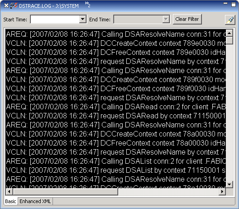The width and height of the screenshot is (239, 209).
Task: Click the horizontal scrollbar left arrow
Action: tap(9, 191)
